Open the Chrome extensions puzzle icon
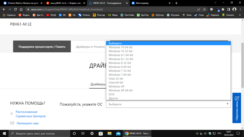The width and height of the screenshot is (244, 137). click(x=223, y=9)
